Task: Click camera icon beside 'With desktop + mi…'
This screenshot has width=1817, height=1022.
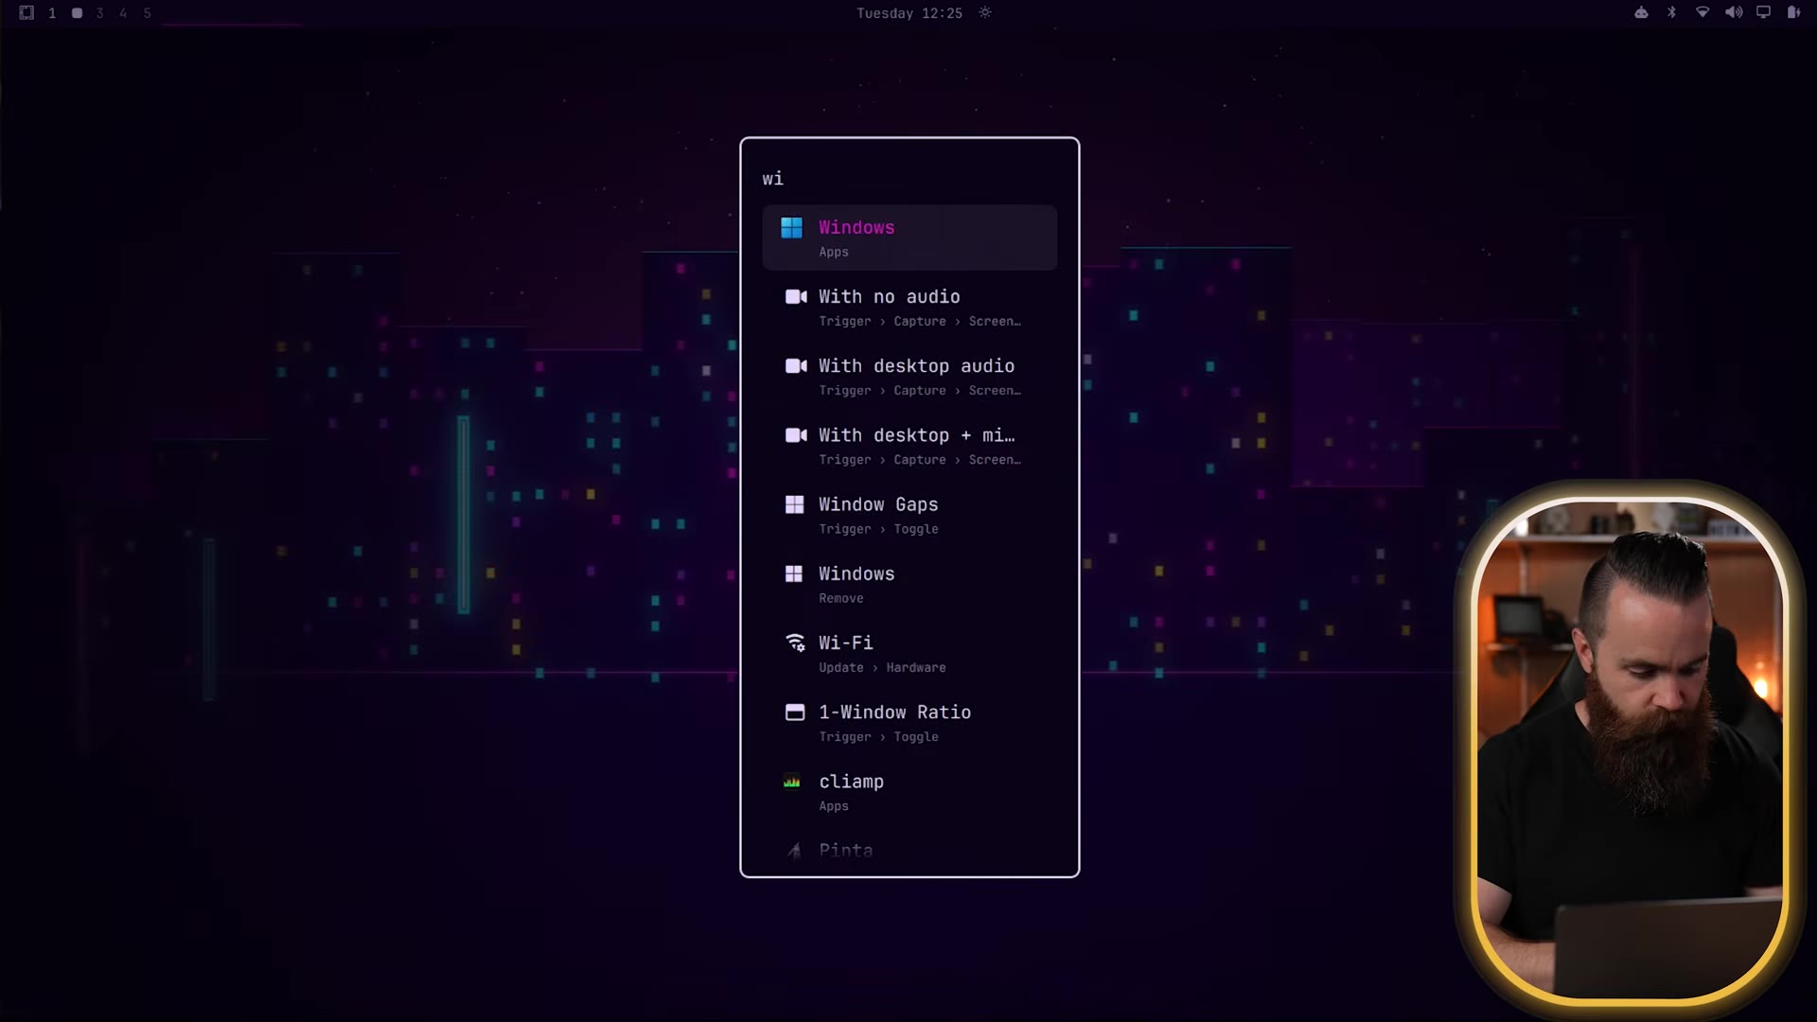Action: coord(796,435)
